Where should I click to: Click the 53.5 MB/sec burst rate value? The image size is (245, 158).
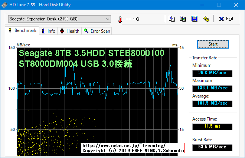pos(212,148)
